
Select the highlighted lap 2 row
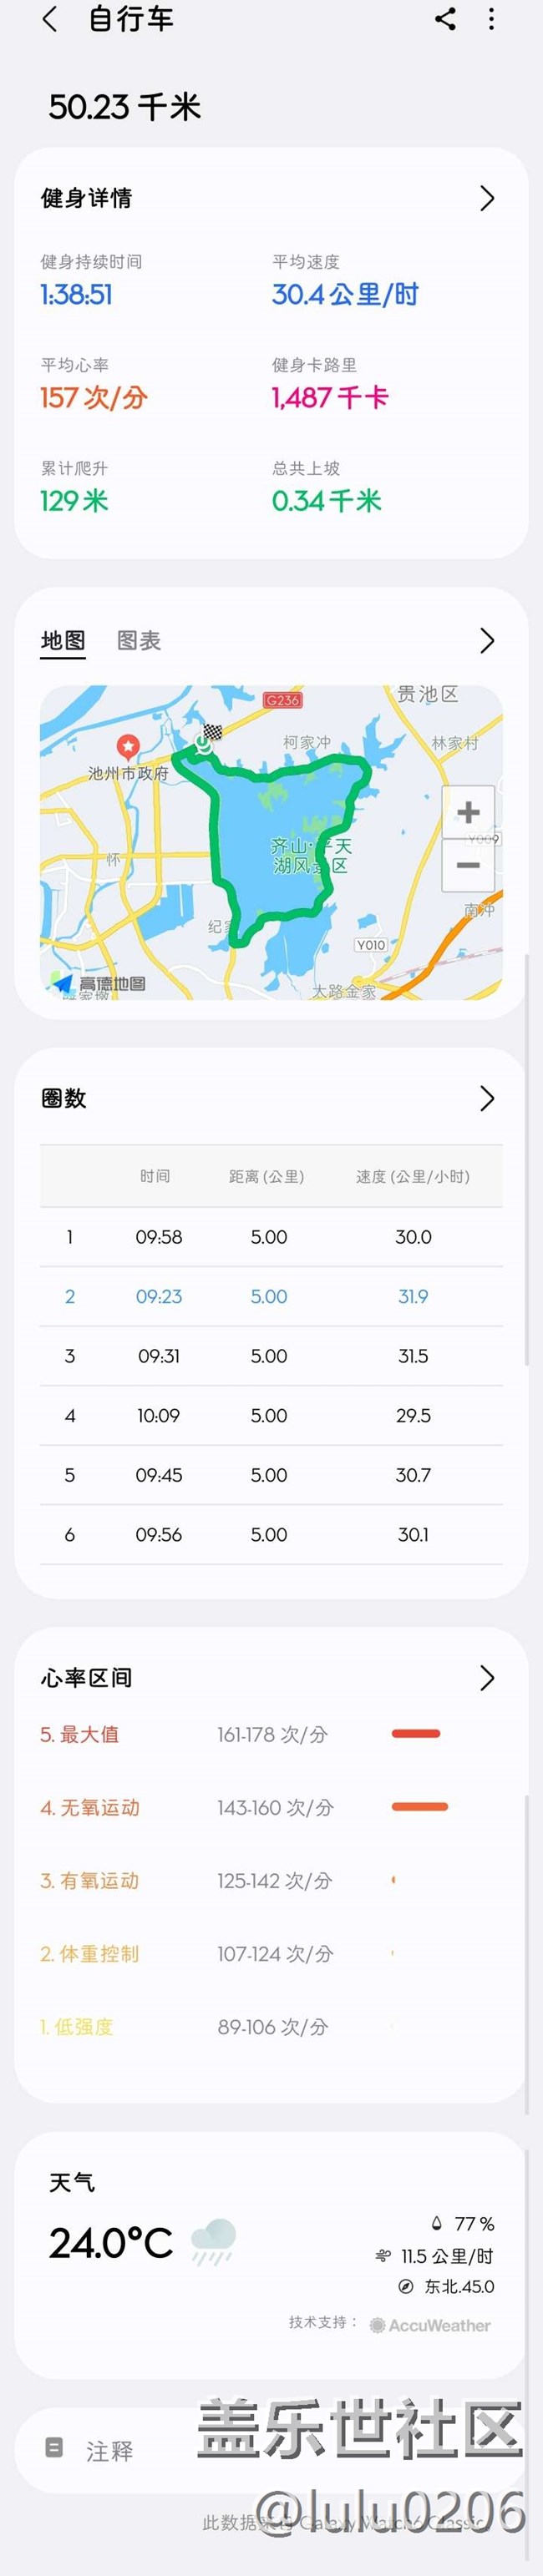[271, 1297]
